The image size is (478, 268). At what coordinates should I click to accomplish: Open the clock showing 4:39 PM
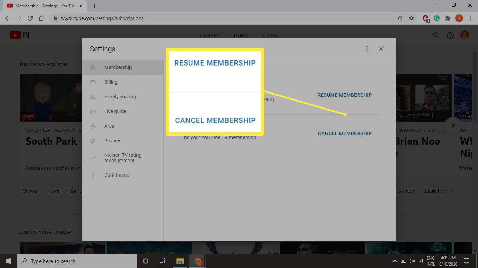448,261
